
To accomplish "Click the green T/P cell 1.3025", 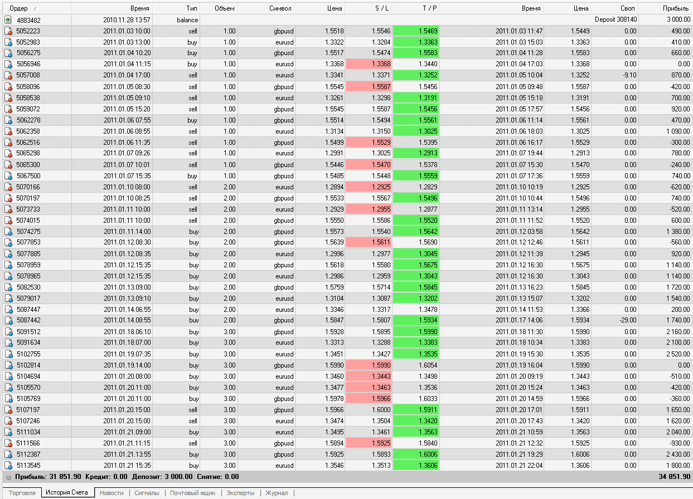I will [416, 131].
